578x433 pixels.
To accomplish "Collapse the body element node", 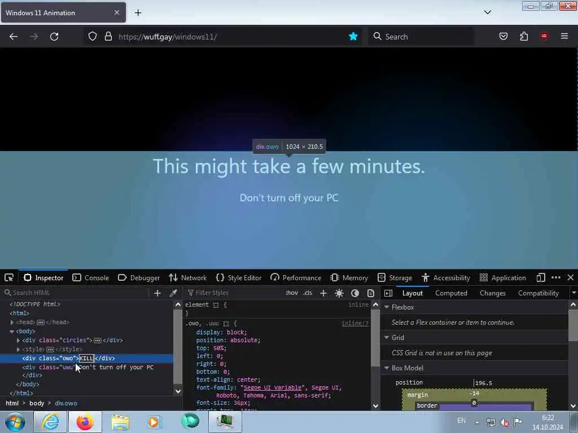I will click(12, 332).
